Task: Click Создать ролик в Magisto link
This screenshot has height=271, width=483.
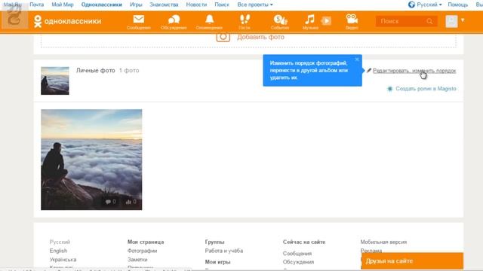Action: pyautogui.click(x=426, y=89)
